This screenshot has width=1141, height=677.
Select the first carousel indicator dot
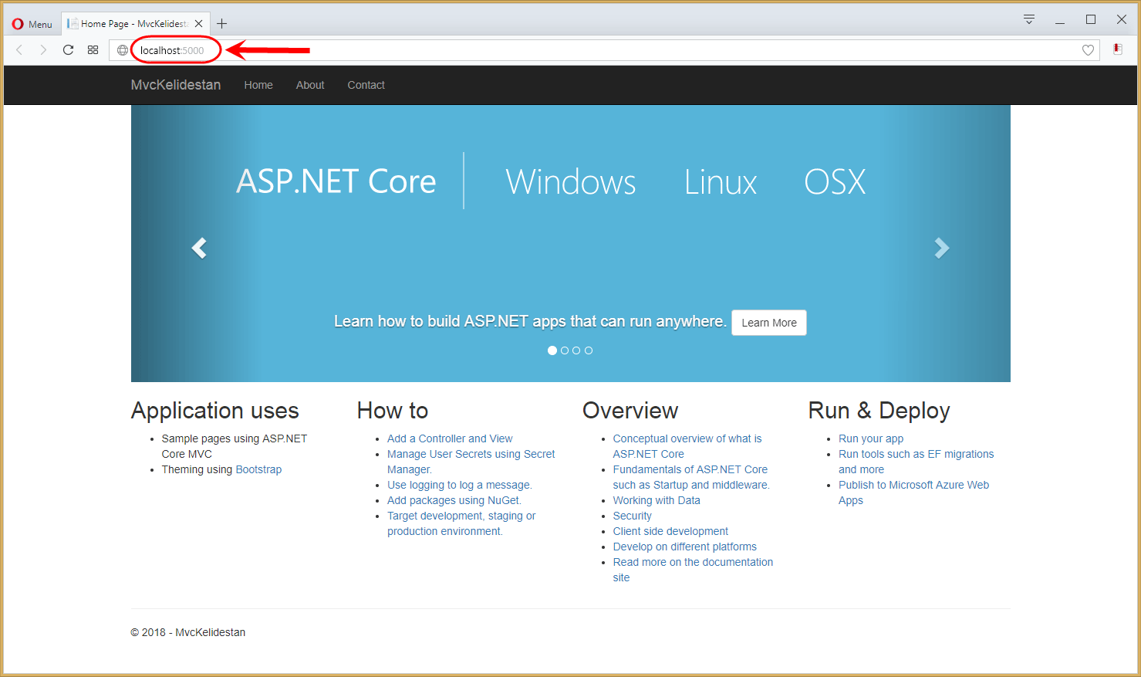[x=552, y=350]
